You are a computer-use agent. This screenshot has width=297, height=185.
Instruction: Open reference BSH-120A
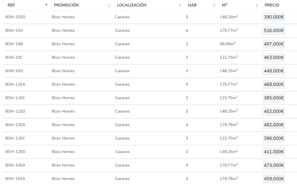(15, 125)
